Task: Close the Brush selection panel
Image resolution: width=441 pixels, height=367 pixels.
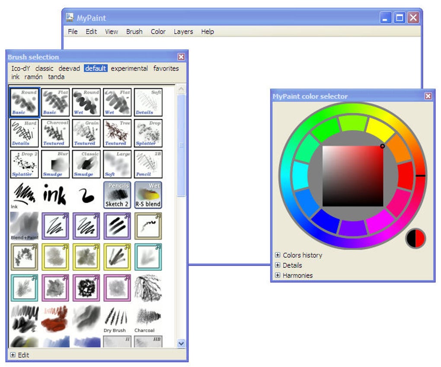Action: pyautogui.click(x=181, y=57)
